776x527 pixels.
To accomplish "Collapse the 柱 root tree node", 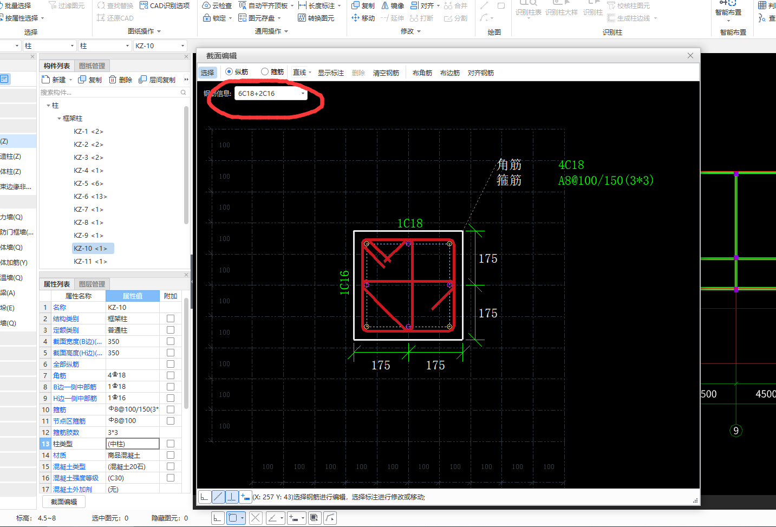I will click(48, 106).
